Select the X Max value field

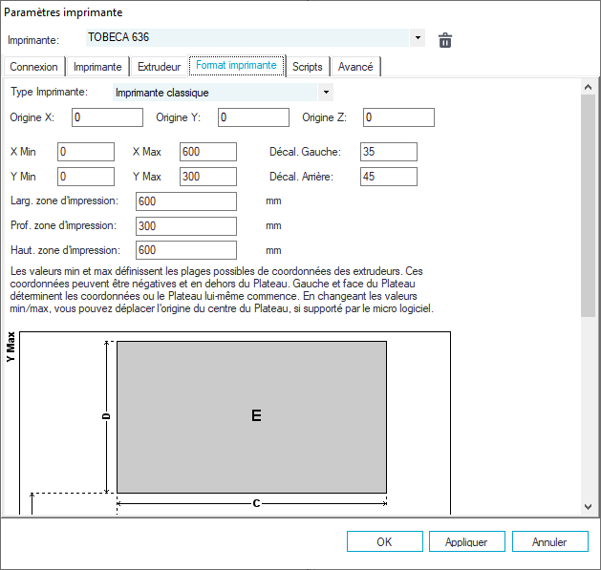click(207, 152)
